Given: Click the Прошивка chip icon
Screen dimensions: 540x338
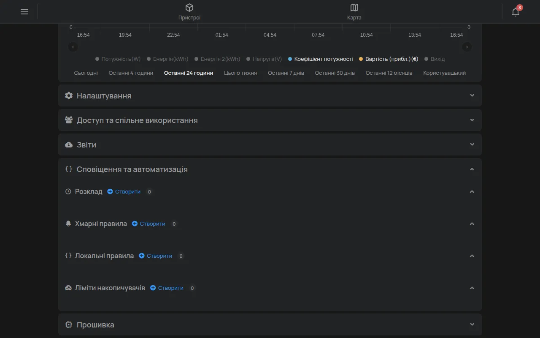Looking at the screenshot, I should click(x=69, y=324).
